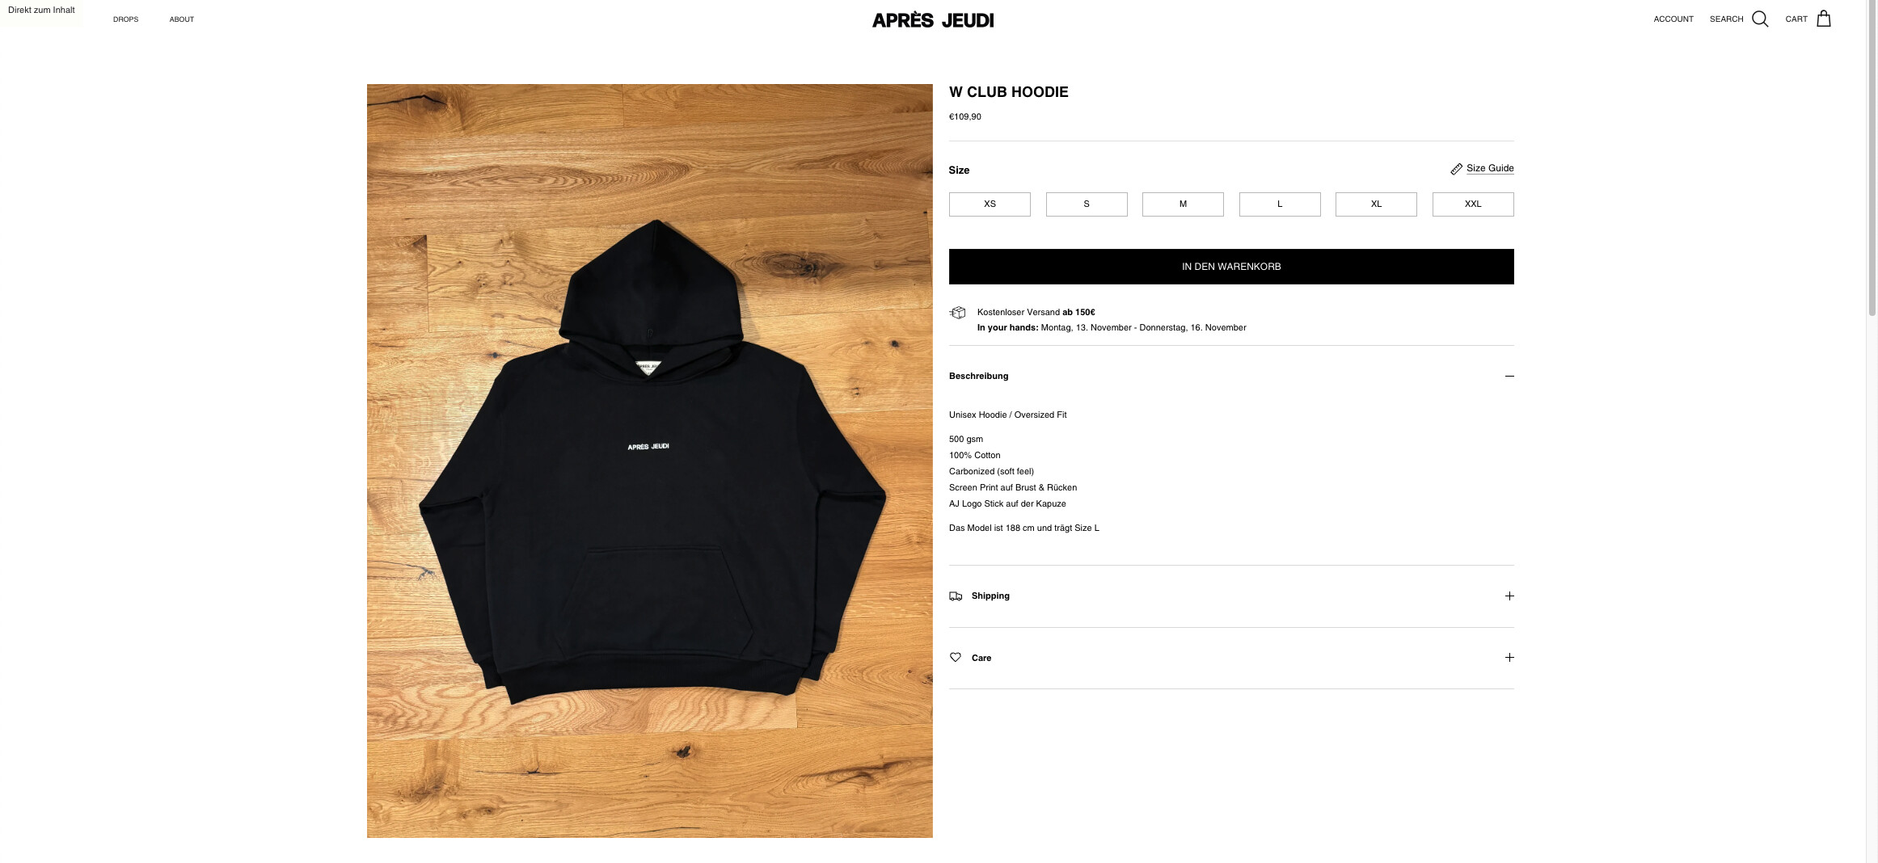Click the truck icon next to Shipping
The width and height of the screenshot is (1878, 863).
pyautogui.click(x=956, y=596)
